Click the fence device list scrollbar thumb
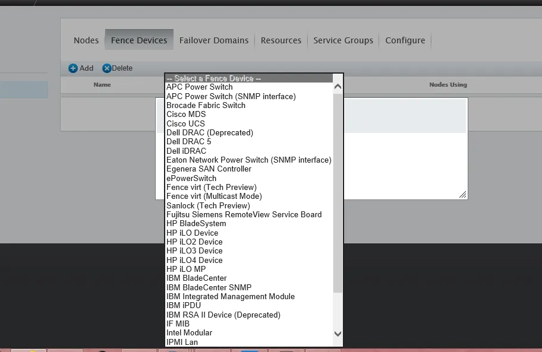 338,194
